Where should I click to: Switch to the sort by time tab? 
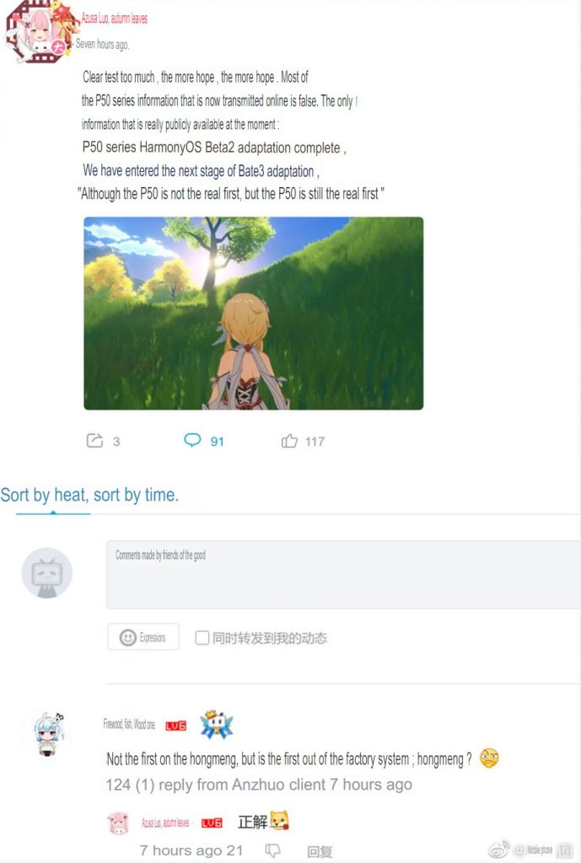point(136,496)
